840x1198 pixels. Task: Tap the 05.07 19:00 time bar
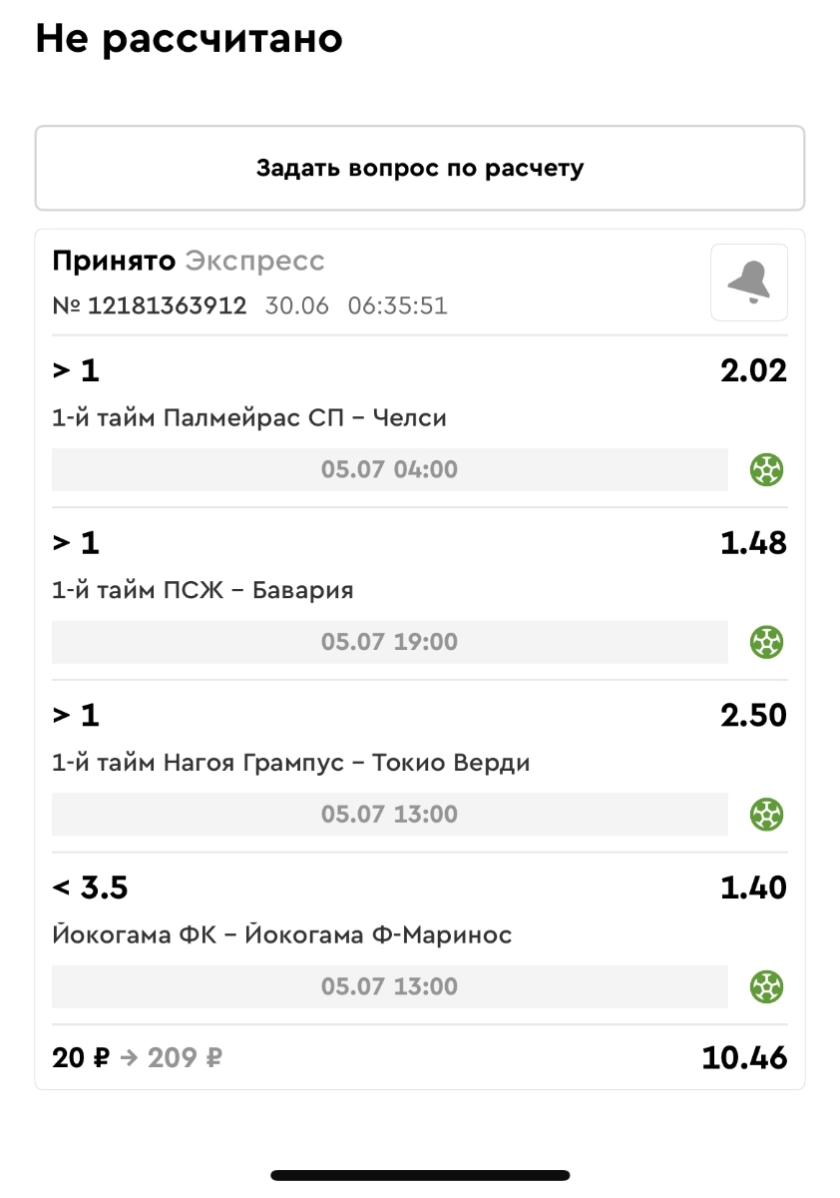389,642
